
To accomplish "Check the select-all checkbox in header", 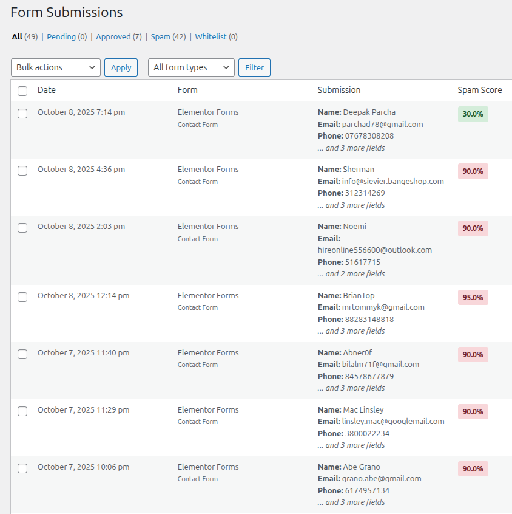I will pos(22,91).
